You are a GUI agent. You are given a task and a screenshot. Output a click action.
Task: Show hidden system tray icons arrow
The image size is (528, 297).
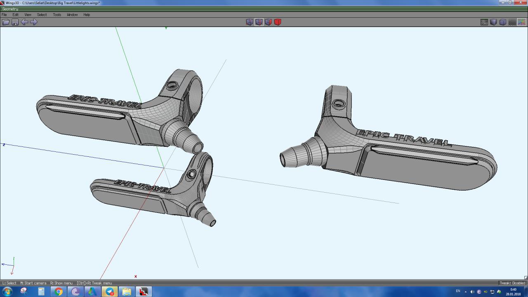pyautogui.click(x=466, y=292)
